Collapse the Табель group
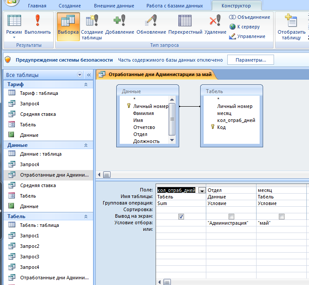The image size is (309, 285). (x=86, y=216)
